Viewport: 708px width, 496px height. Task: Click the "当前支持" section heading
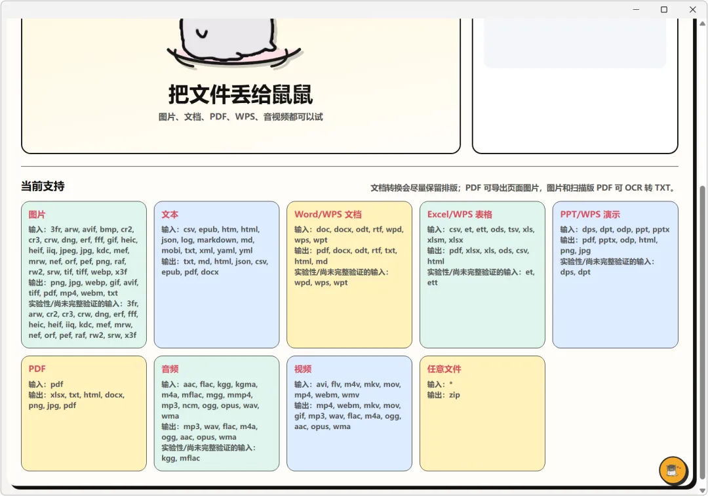43,186
